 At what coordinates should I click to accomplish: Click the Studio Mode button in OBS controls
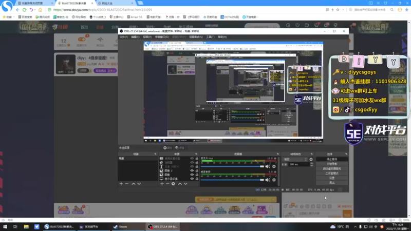coord(332,174)
